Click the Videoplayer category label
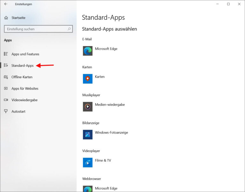This screenshot has height=192, width=245. (x=91, y=151)
